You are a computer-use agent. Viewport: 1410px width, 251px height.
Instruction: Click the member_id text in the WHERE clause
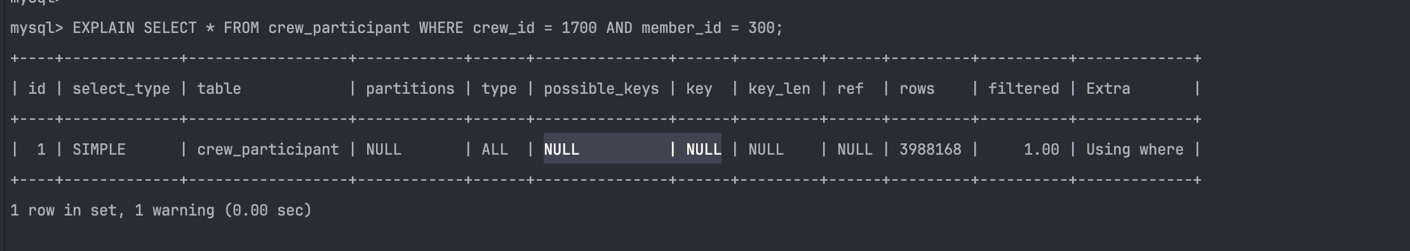[x=681, y=28]
